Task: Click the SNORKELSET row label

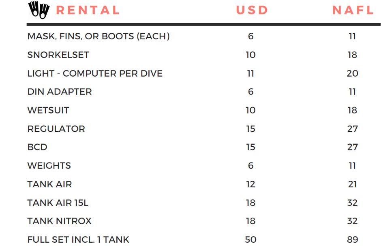Action: [58, 55]
